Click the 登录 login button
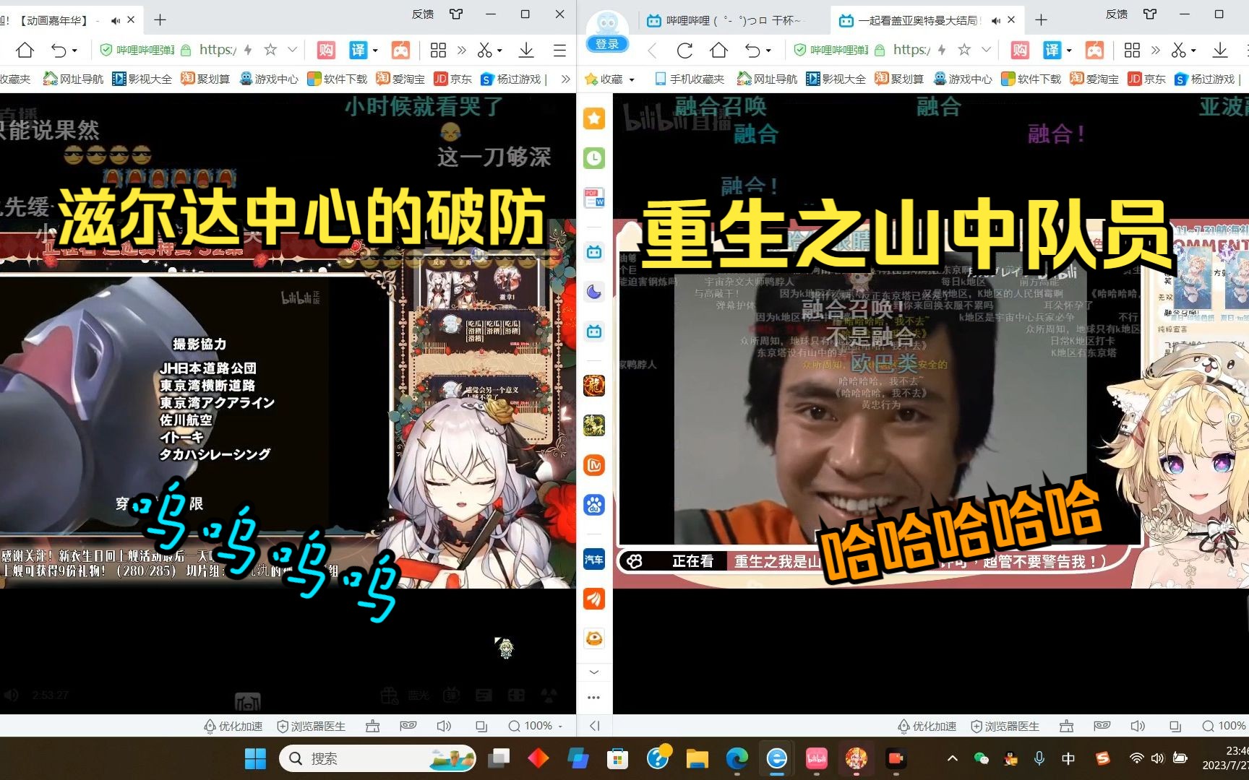This screenshot has width=1249, height=780. pos(607,44)
